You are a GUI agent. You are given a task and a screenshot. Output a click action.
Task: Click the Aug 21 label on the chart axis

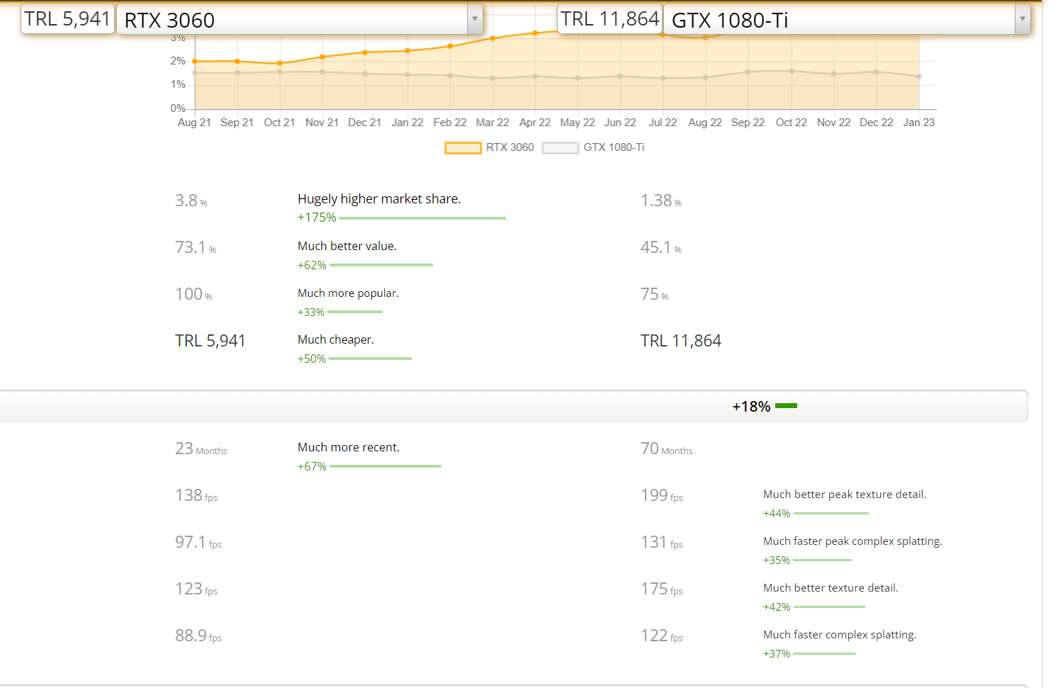[194, 123]
